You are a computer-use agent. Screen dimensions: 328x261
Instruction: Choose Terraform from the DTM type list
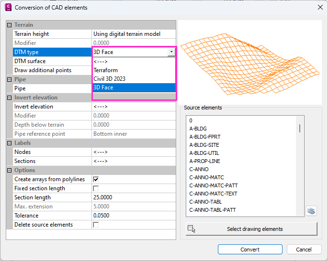tap(134, 70)
